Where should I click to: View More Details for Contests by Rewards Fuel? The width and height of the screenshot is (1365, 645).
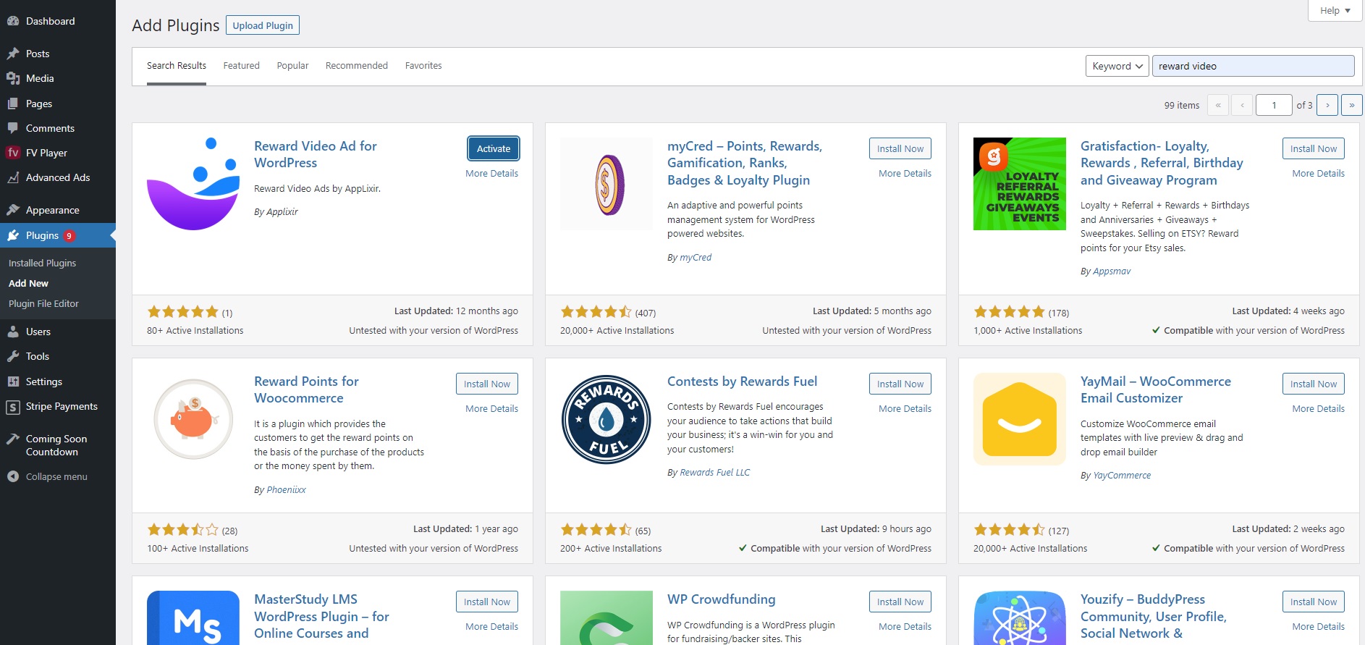click(x=905, y=409)
